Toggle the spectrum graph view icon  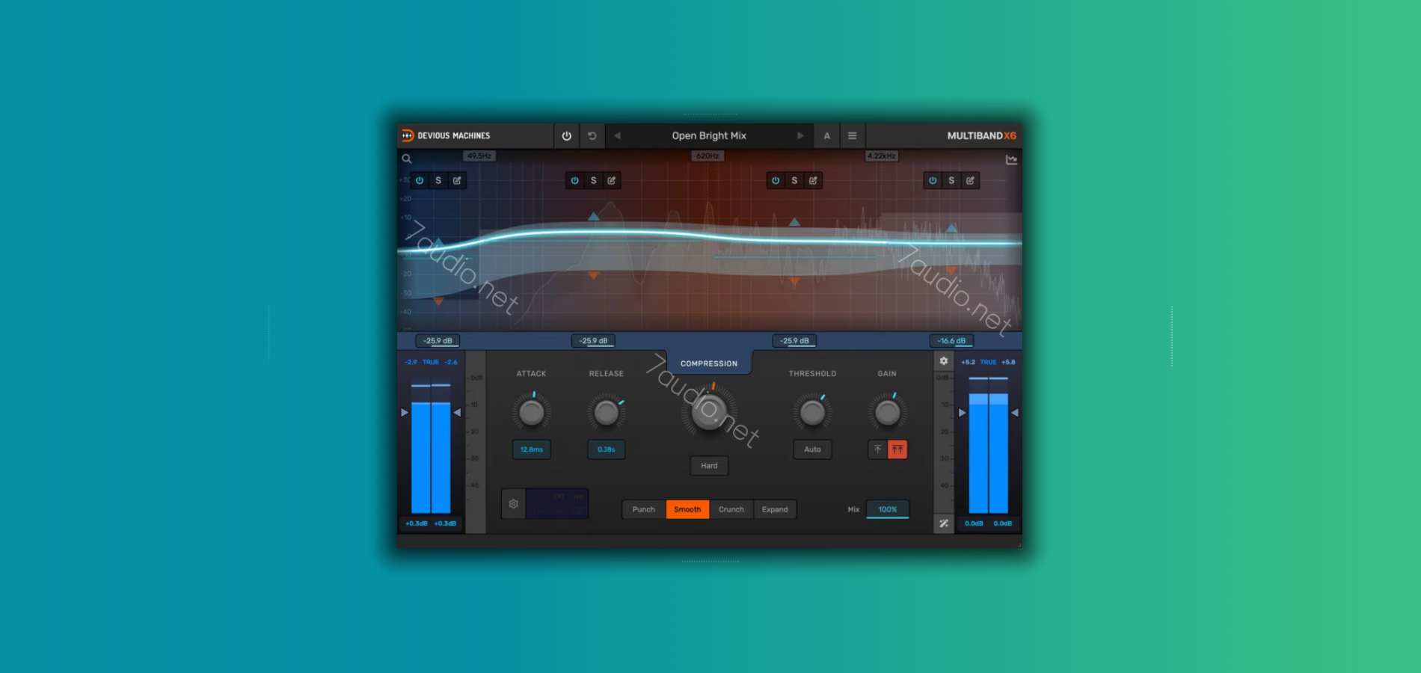[1011, 159]
